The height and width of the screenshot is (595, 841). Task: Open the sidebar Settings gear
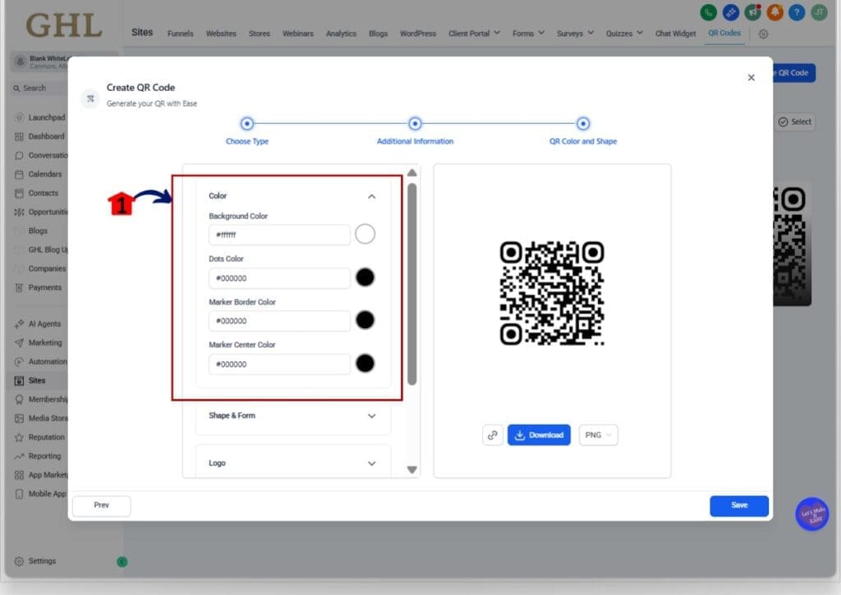(20, 561)
